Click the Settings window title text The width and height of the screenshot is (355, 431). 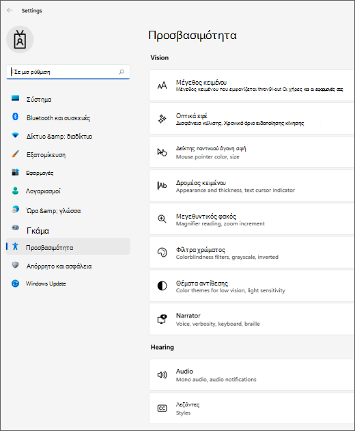coord(32,11)
